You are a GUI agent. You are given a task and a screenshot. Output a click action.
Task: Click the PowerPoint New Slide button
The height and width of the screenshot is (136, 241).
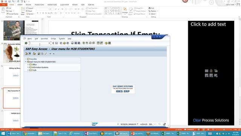tap(23, 11)
